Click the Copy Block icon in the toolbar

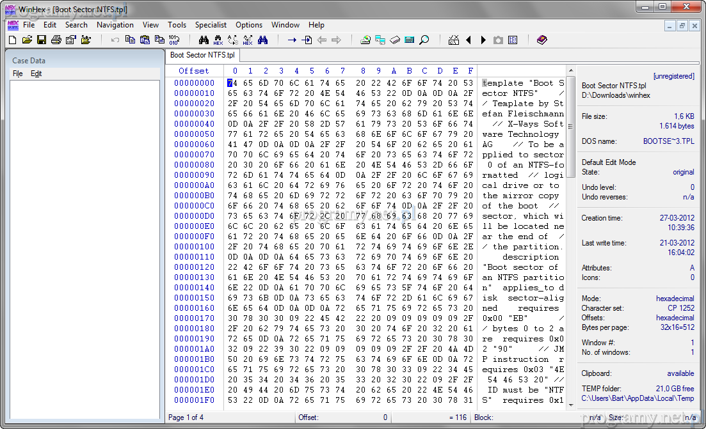click(x=130, y=40)
